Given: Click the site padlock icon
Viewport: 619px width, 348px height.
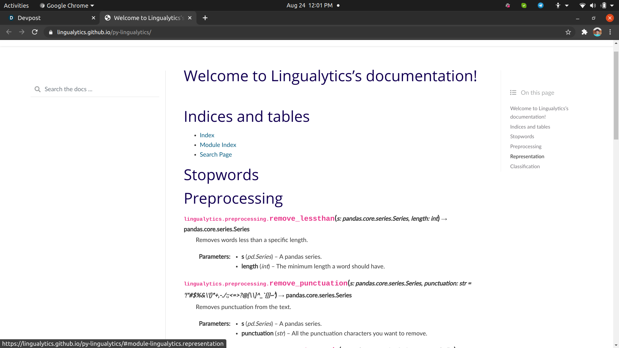Looking at the screenshot, I should (x=51, y=32).
